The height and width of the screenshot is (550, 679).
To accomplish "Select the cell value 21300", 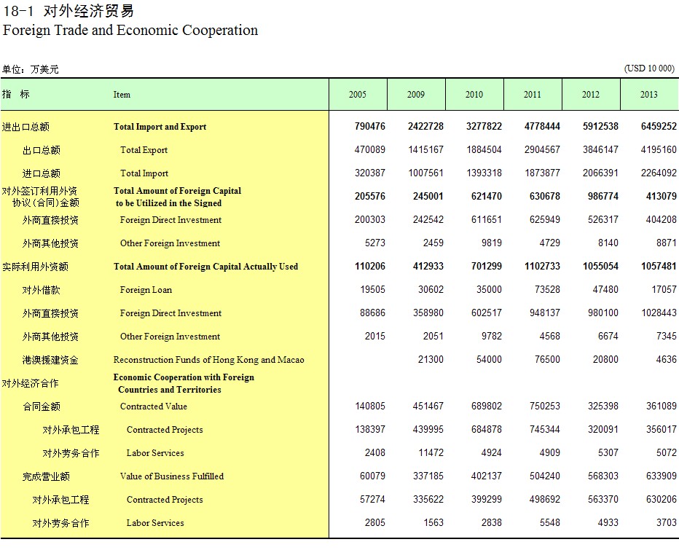I will tap(431, 359).
